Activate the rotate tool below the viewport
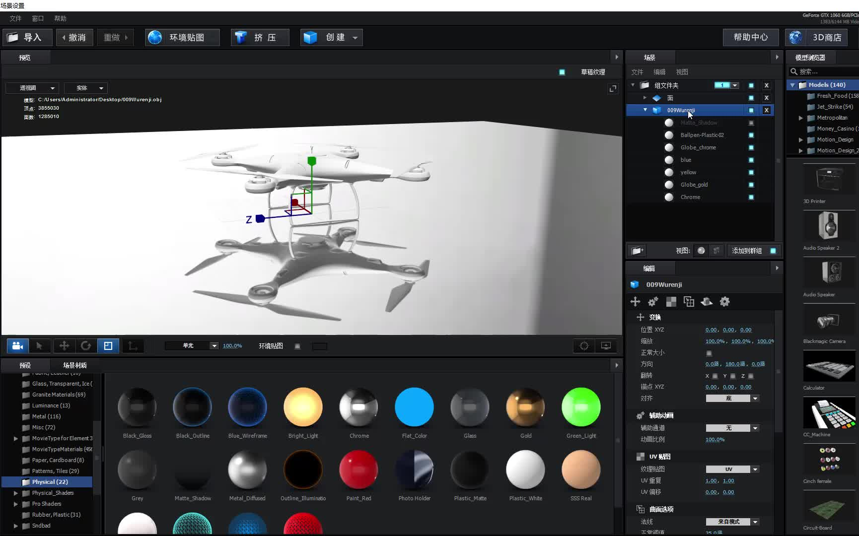Screen dimensions: 859x536 (x=86, y=346)
